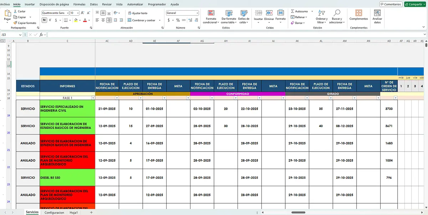The image size is (428, 215).
Task: Click the fill color bucket swatch
Action: pyautogui.click(x=76, y=20)
